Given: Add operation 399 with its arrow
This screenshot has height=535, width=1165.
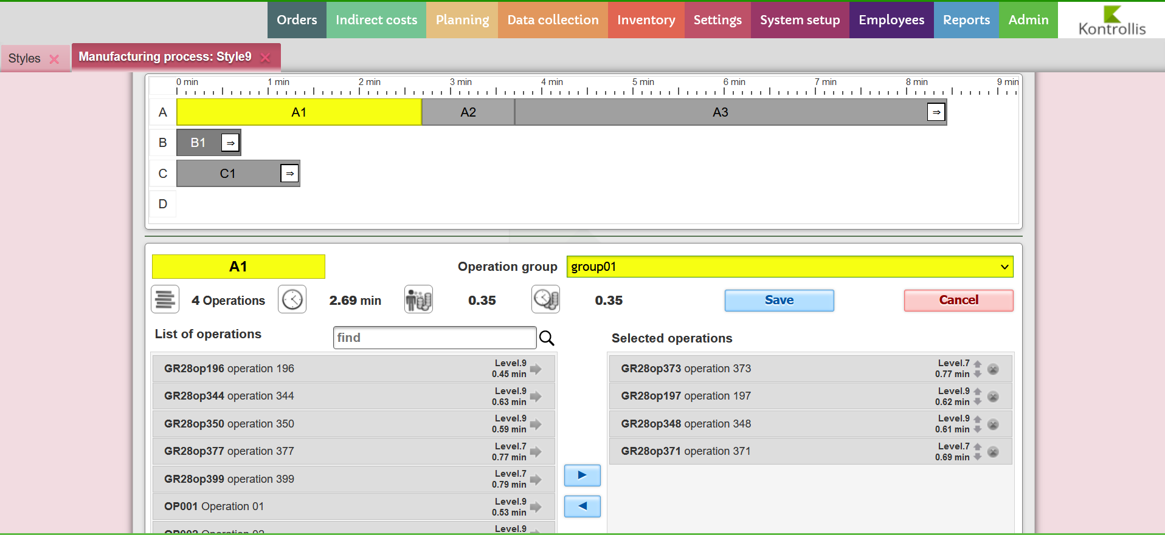Looking at the screenshot, I should coord(536,479).
